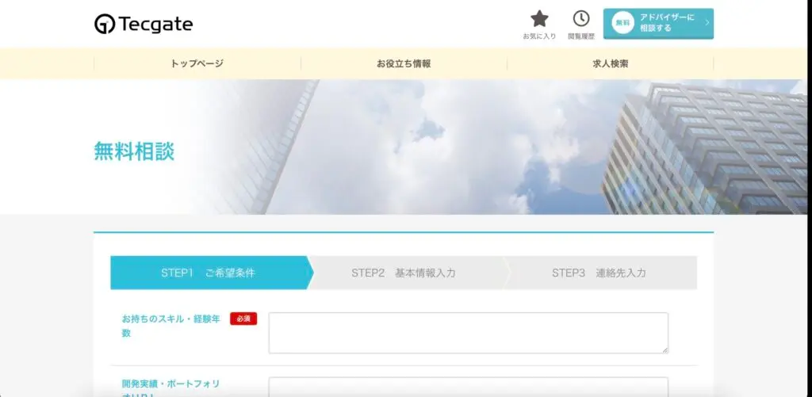Select the STEP1 ご希望条件 step
Viewport: 812px width, 397px height.
point(209,273)
